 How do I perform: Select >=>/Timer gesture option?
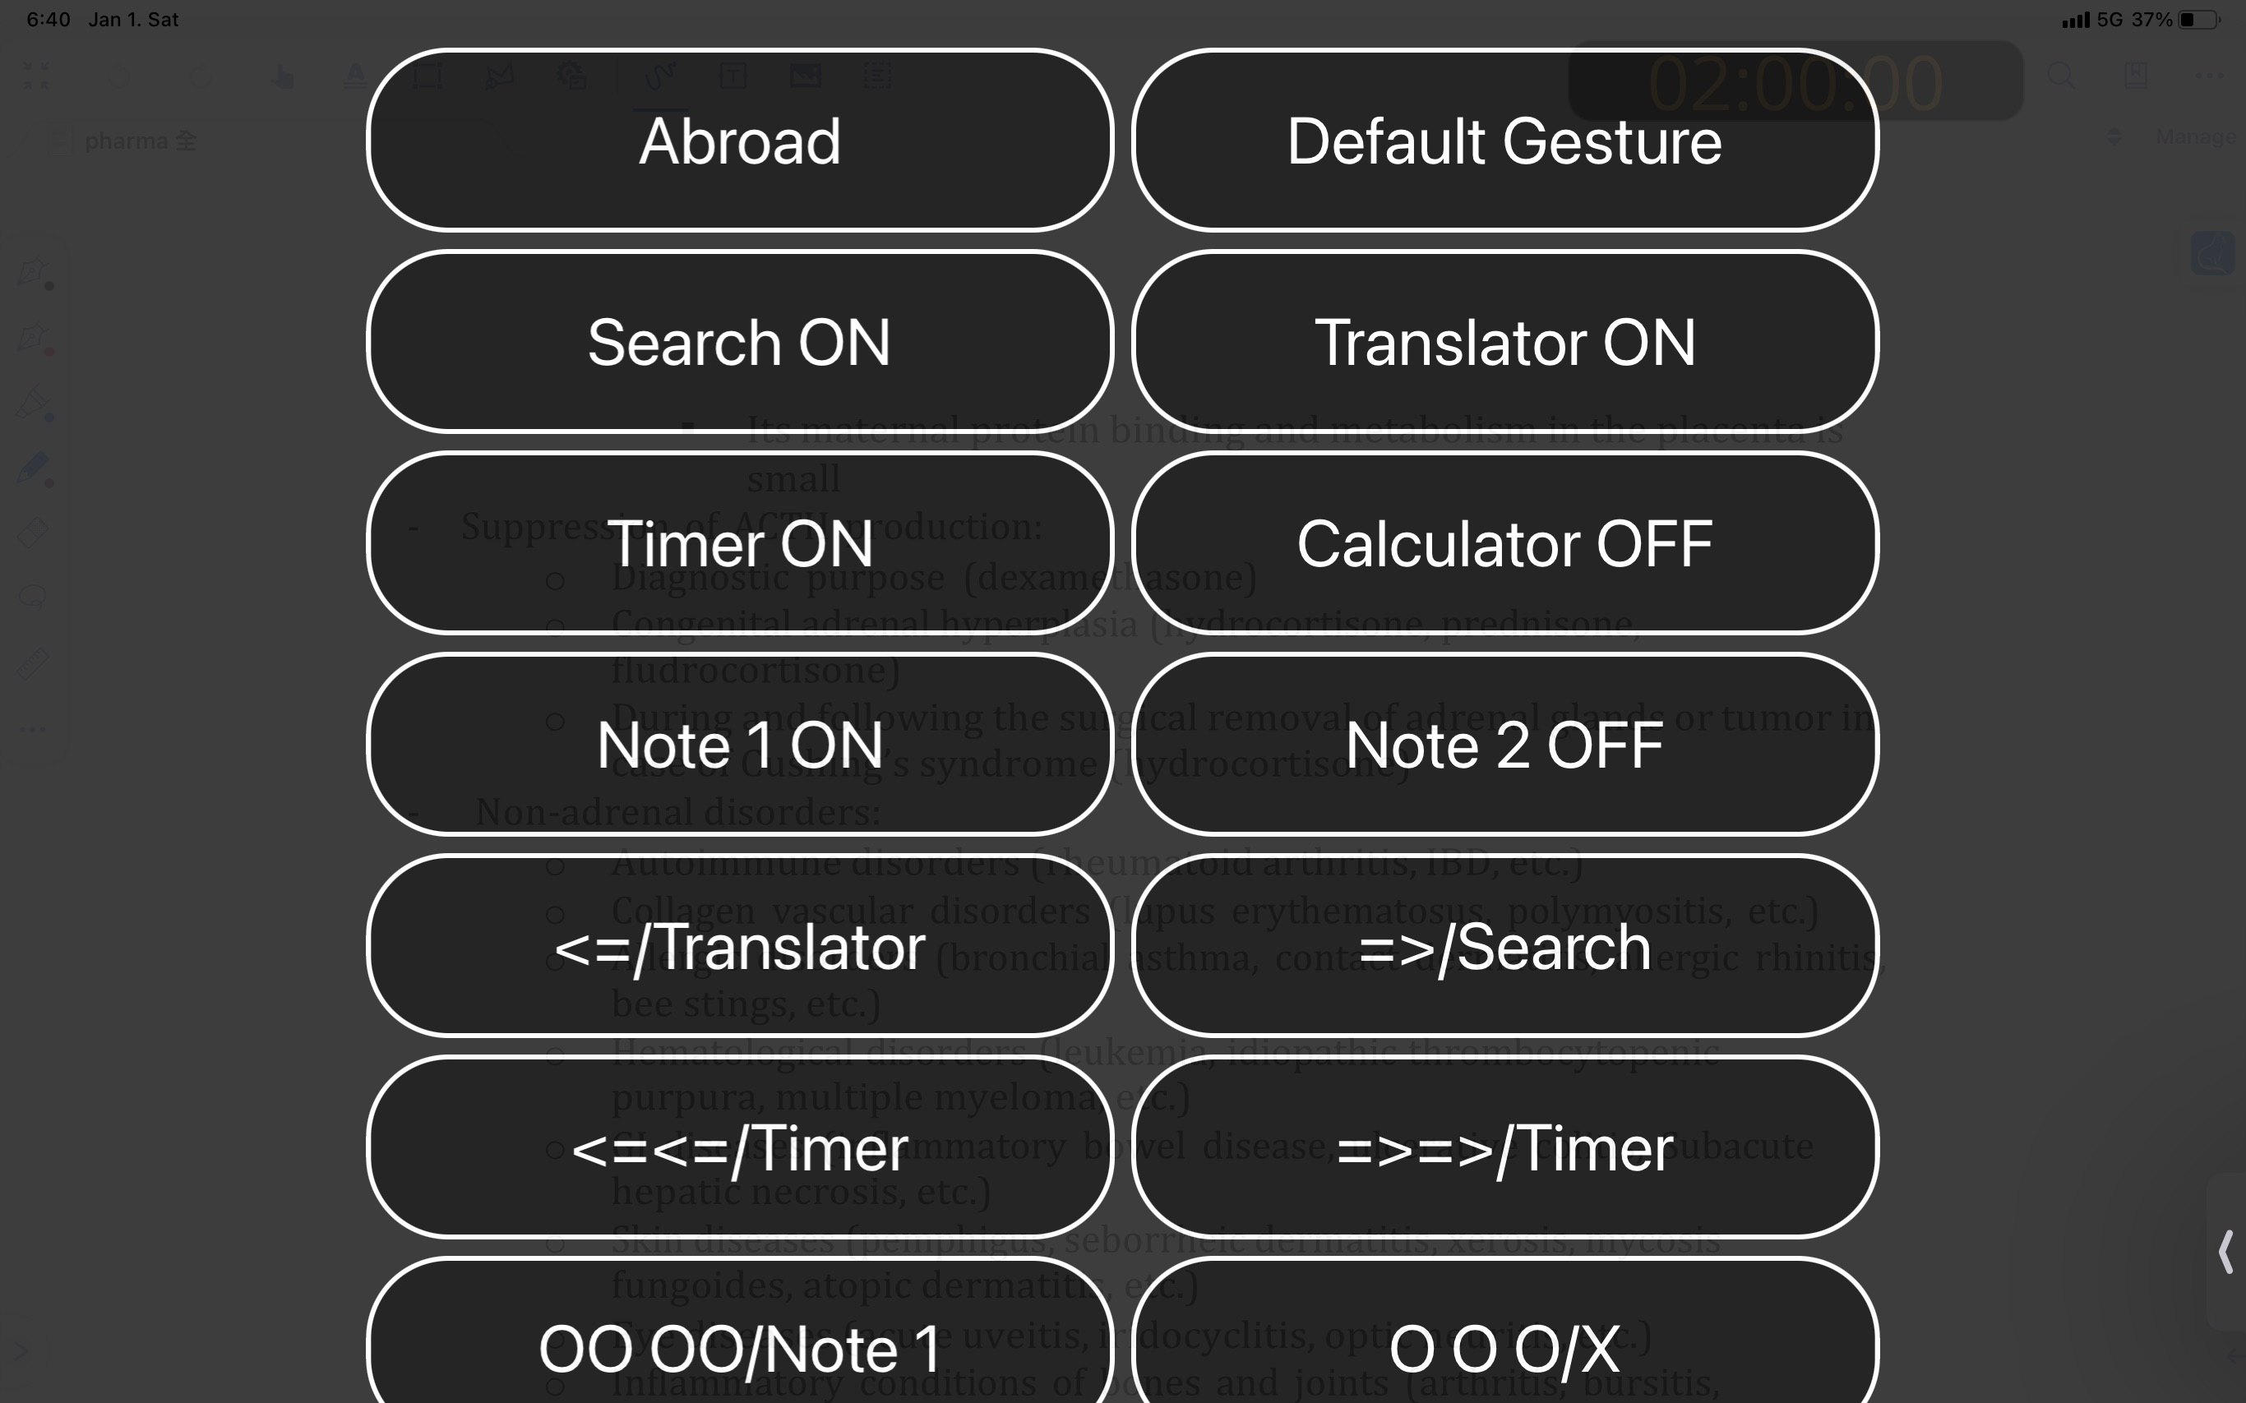[x=1503, y=1147]
